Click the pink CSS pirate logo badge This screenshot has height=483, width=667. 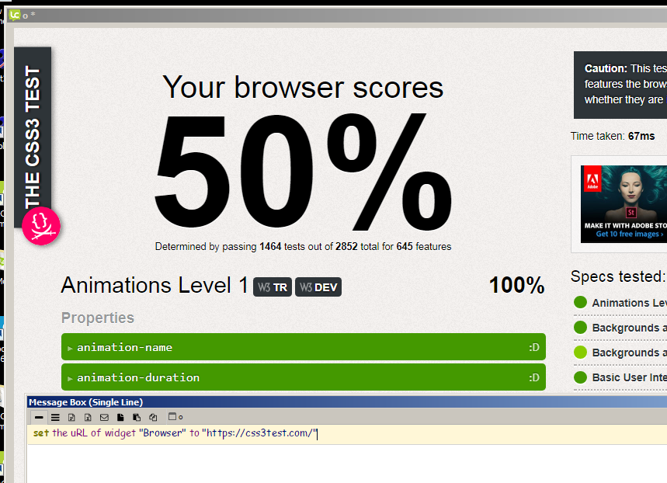41,226
